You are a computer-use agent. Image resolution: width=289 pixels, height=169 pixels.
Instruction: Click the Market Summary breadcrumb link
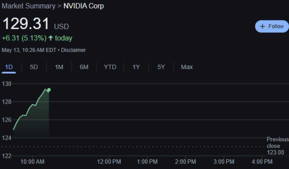coord(29,6)
